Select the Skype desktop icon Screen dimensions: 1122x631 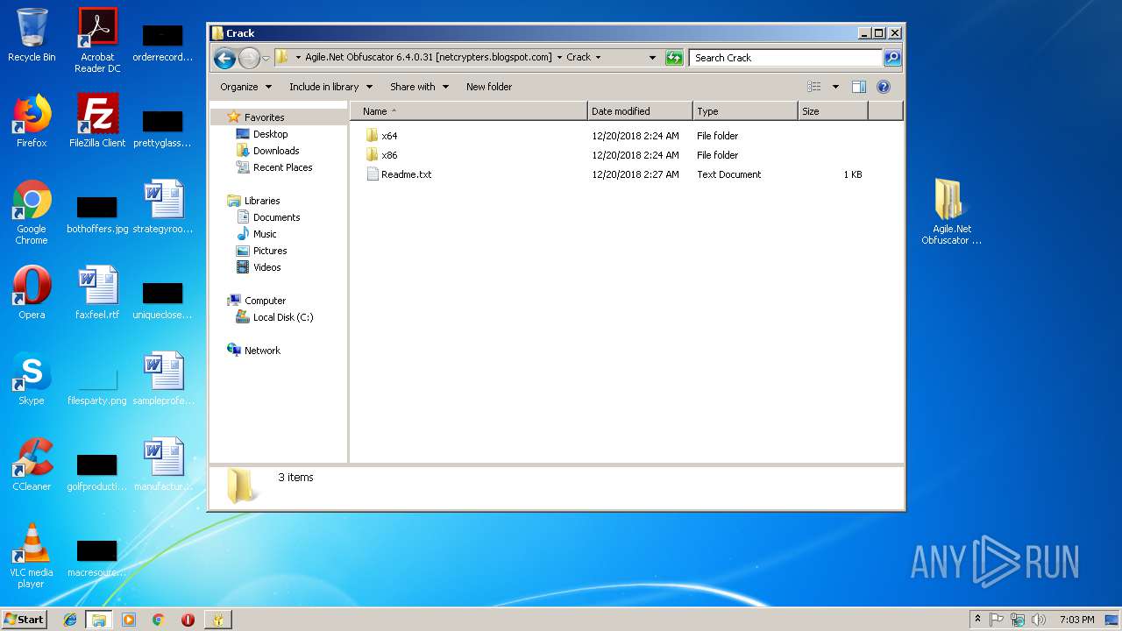point(32,379)
